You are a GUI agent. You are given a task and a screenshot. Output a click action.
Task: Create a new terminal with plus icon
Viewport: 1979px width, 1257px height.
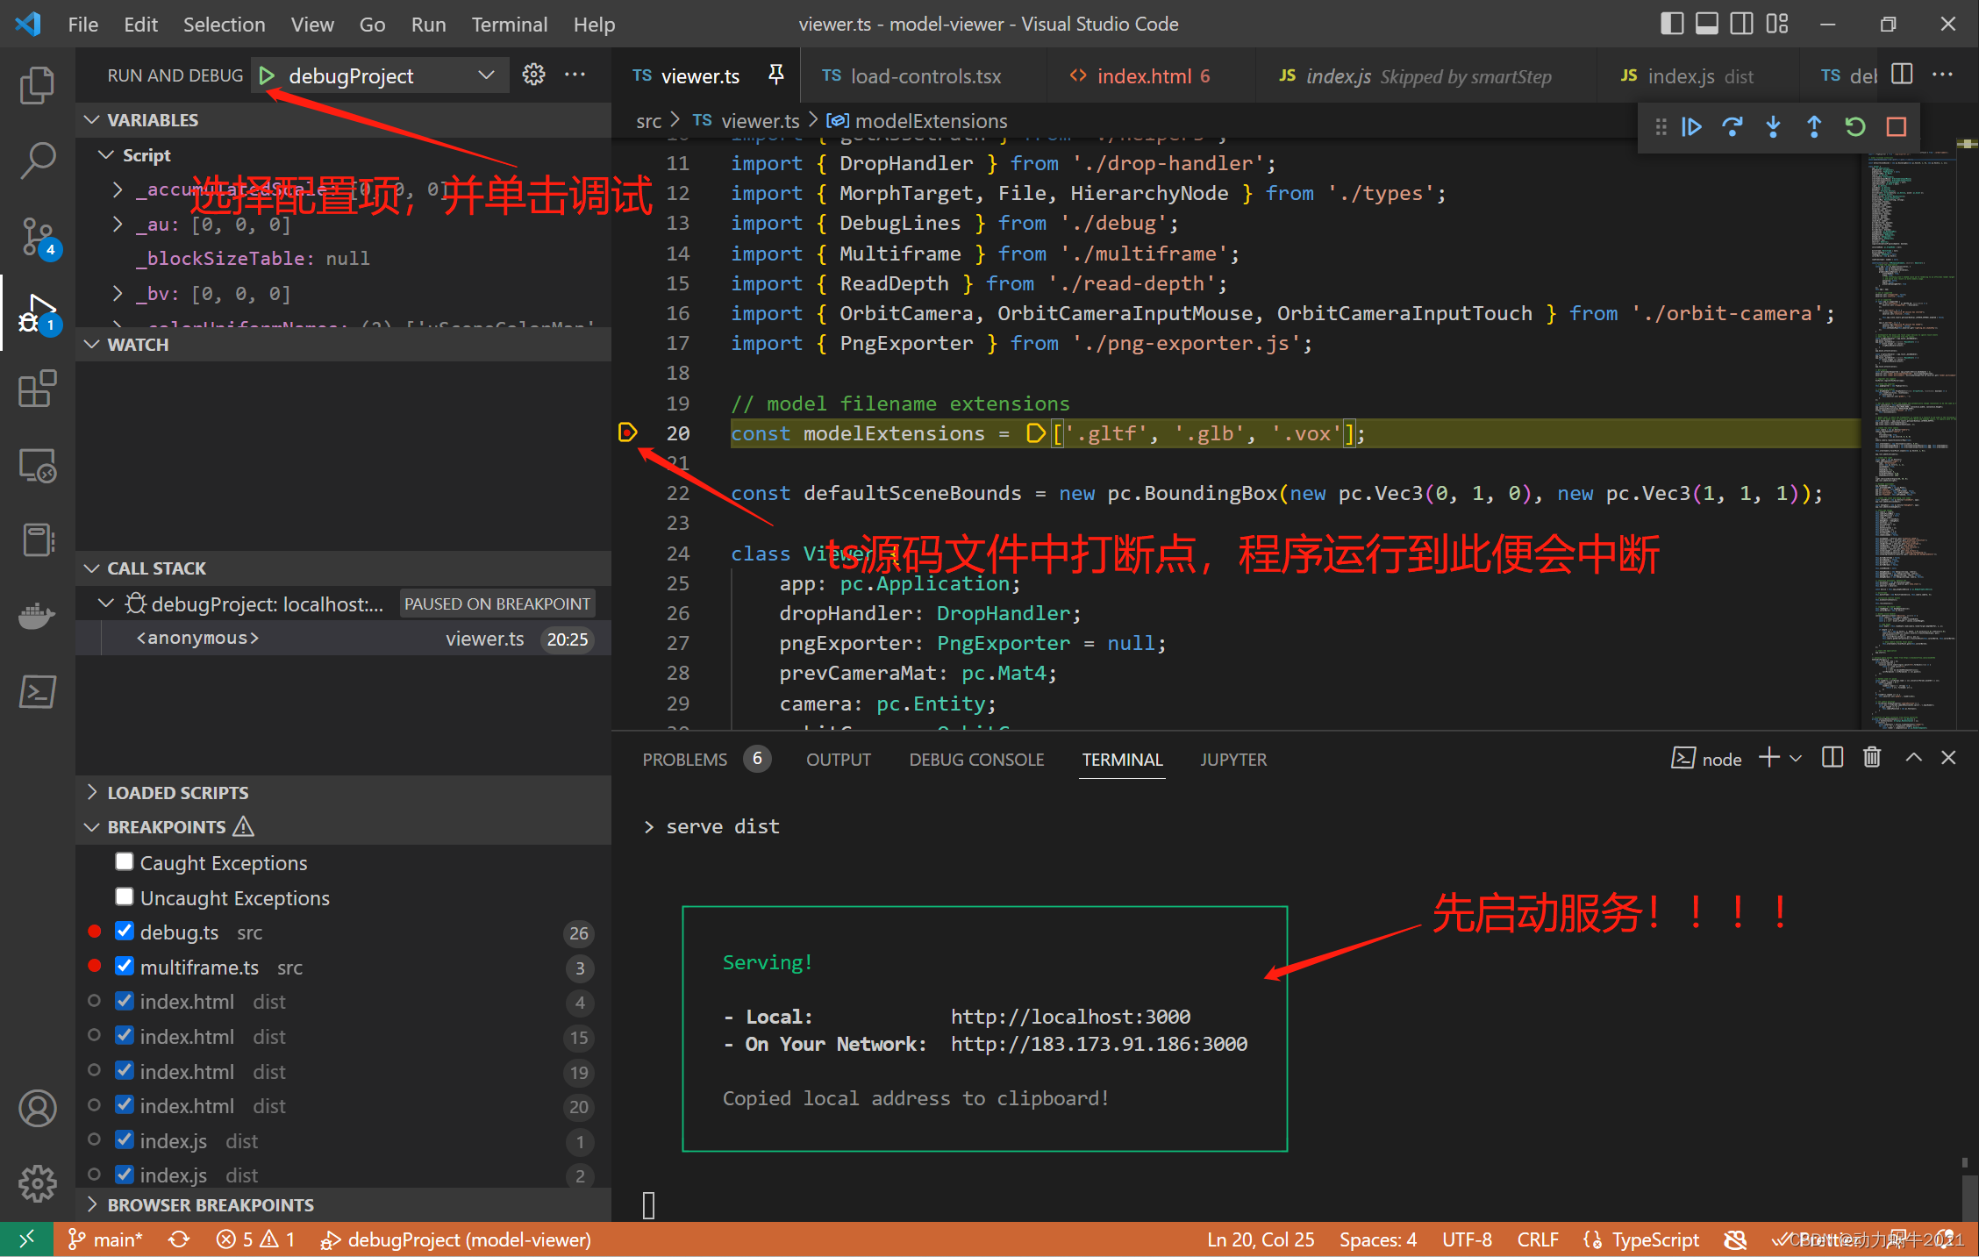[1769, 758]
